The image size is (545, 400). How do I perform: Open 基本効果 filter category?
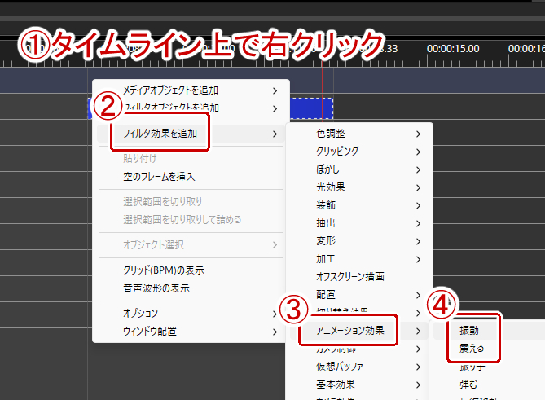coord(359,385)
